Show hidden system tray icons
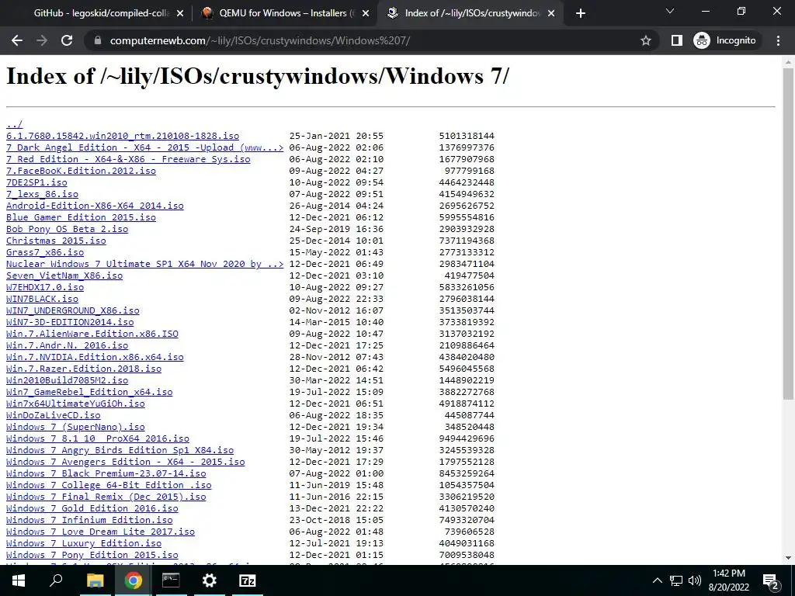 657,580
